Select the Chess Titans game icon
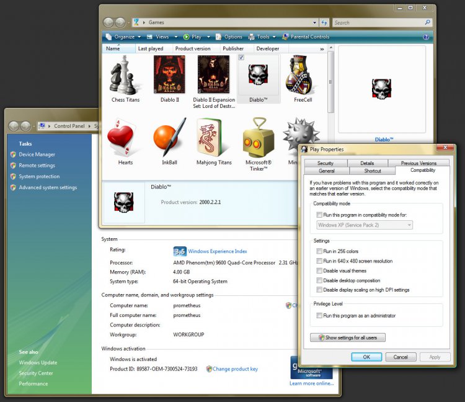 tap(124, 75)
